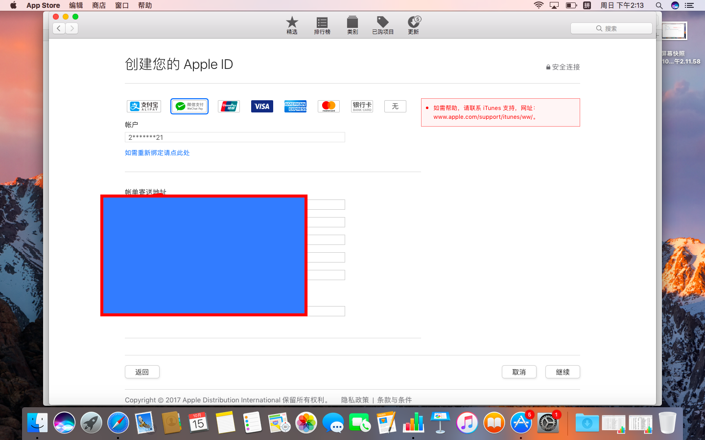Open the 条款与条件 terms link

[394, 400]
